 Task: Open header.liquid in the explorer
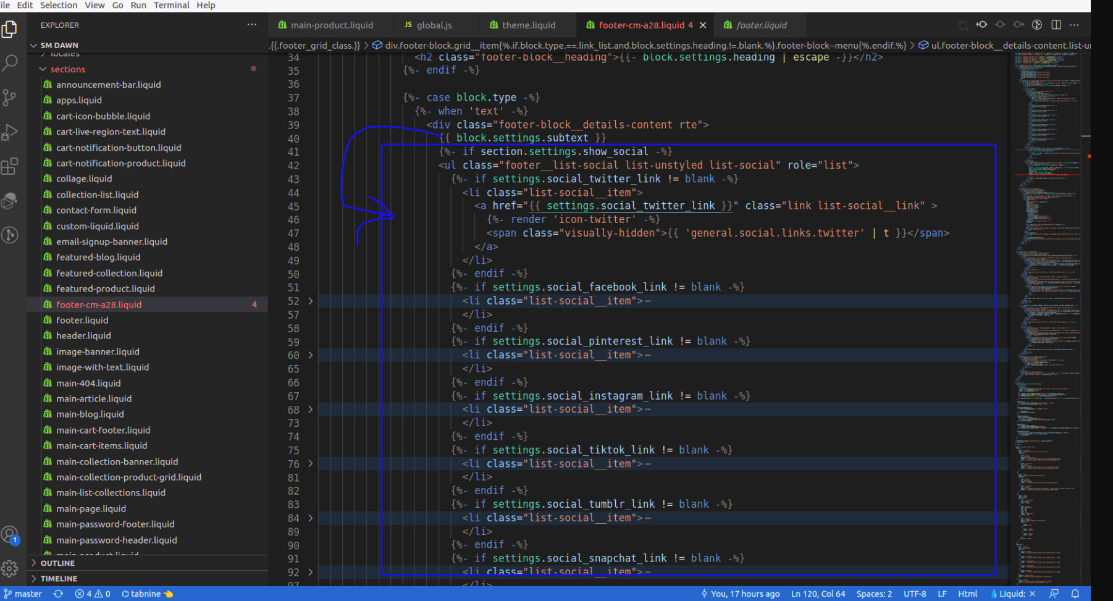click(x=83, y=335)
